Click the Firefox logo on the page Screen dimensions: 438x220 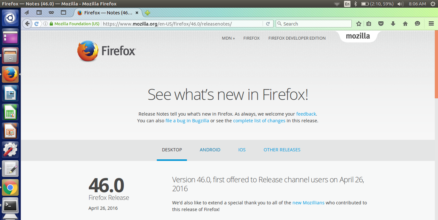[106, 51]
